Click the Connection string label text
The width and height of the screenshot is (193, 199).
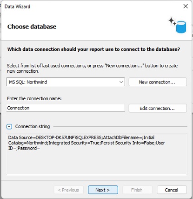click(33, 126)
